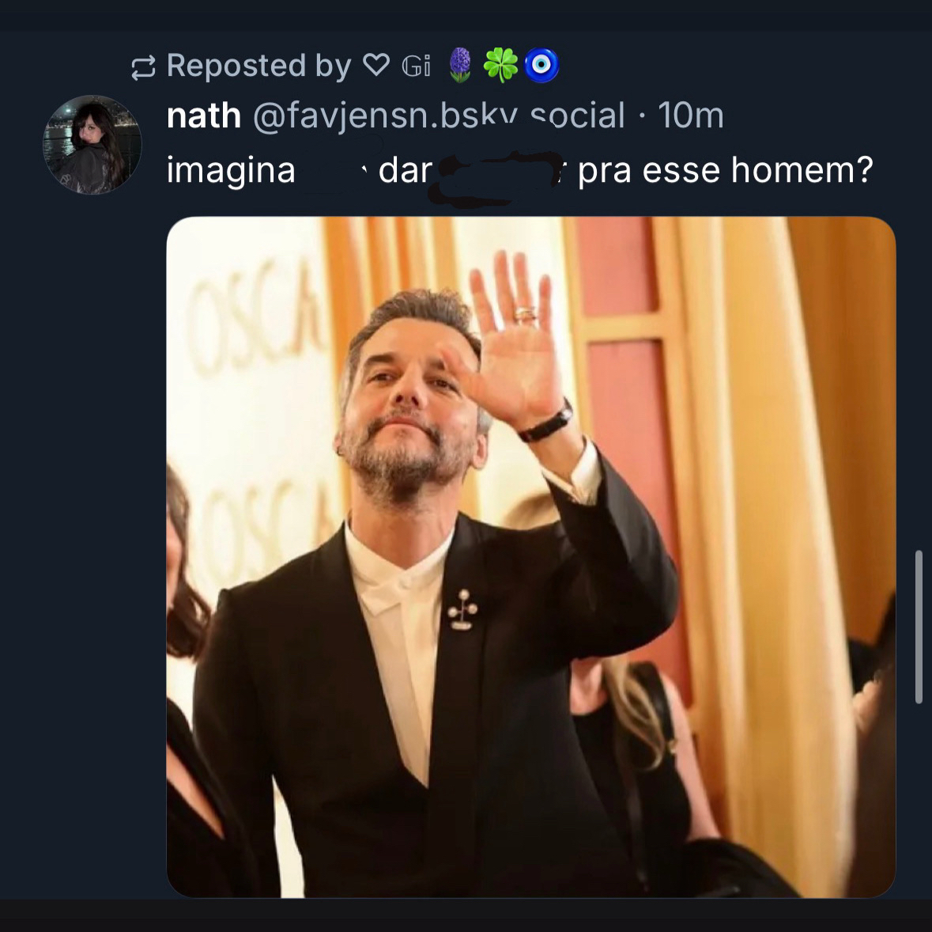932x932 pixels.
Task: Click the four-leaf clover emoji
Action: (x=500, y=65)
